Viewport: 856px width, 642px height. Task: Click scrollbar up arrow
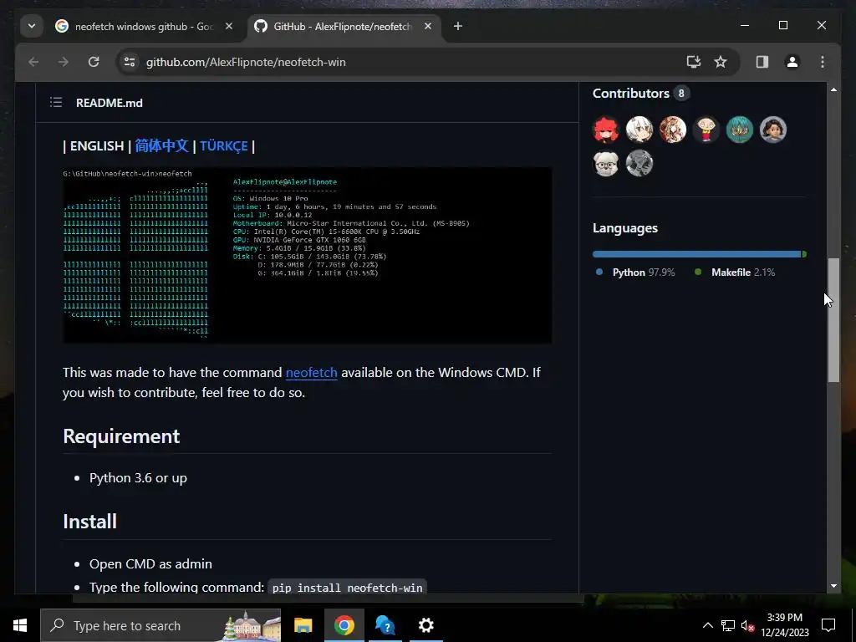833,89
